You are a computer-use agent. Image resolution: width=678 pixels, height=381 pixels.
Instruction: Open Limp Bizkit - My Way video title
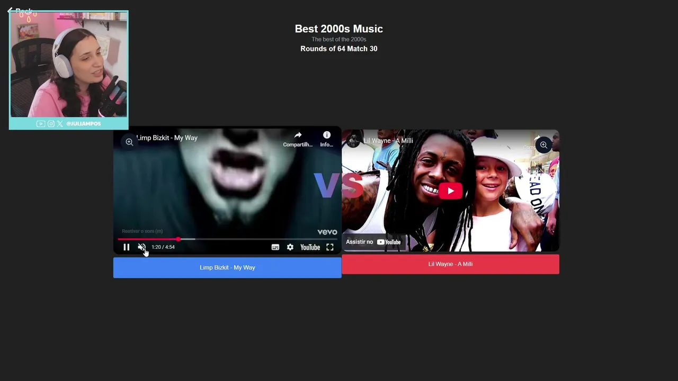167,138
